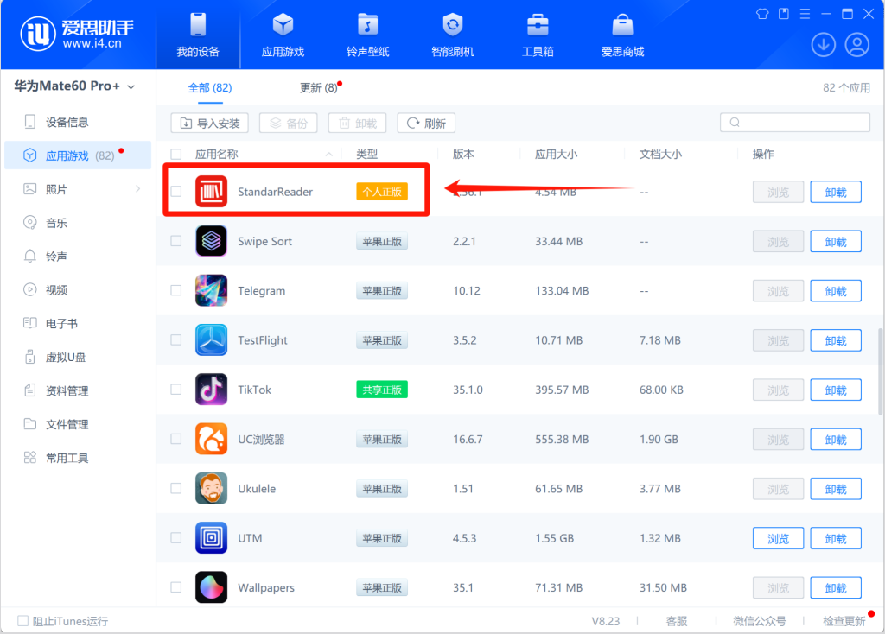
Task: Click 检查更新 in status bar
Action: pyautogui.click(x=844, y=621)
